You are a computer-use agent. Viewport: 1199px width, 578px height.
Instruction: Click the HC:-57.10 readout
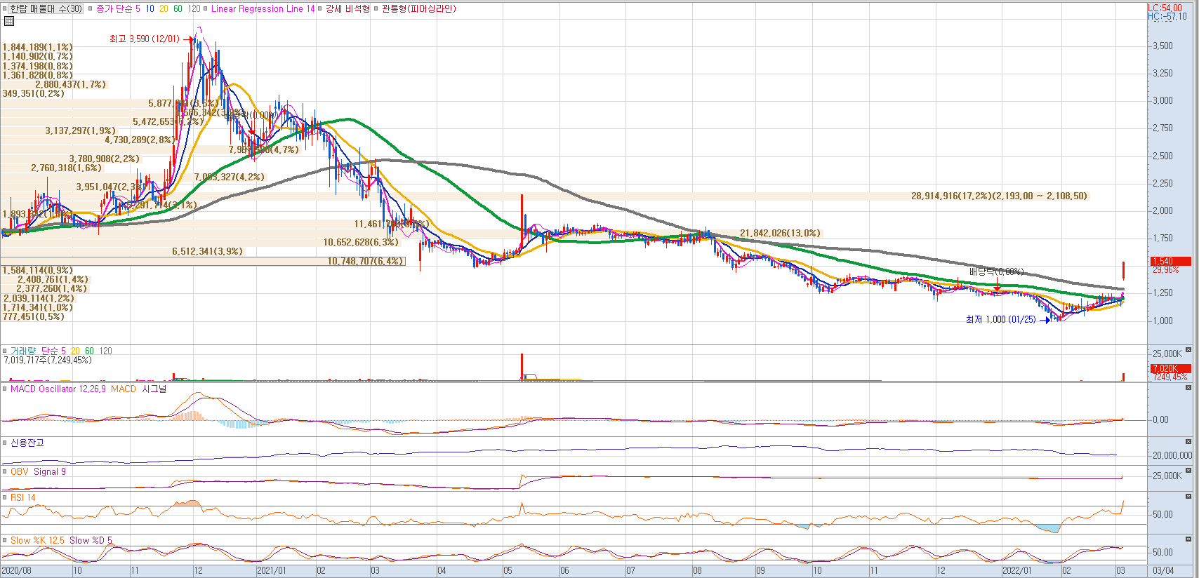click(1167, 16)
